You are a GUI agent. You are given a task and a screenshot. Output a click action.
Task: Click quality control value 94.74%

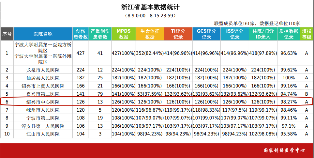click(x=289, y=94)
